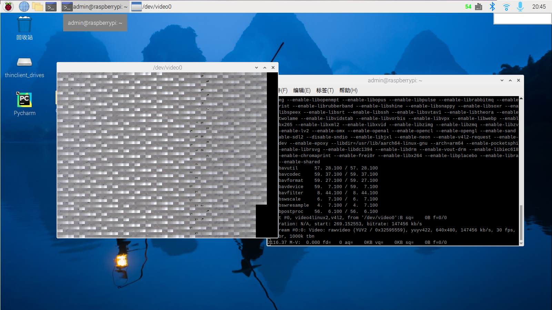Select the thinclient_drives desktop icon
Image resolution: width=552 pixels, height=310 pixels.
[x=24, y=68]
